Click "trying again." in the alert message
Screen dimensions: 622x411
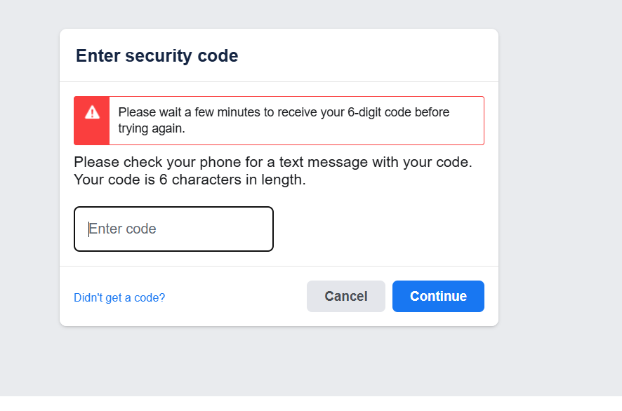[x=151, y=128]
